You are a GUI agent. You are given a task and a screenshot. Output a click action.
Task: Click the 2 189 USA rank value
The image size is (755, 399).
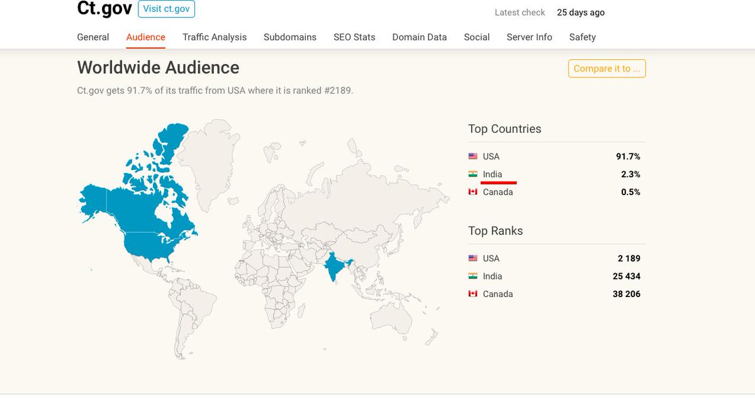(629, 258)
